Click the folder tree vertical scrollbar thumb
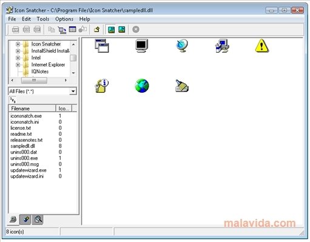310x242 pixels. tap(73, 58)
